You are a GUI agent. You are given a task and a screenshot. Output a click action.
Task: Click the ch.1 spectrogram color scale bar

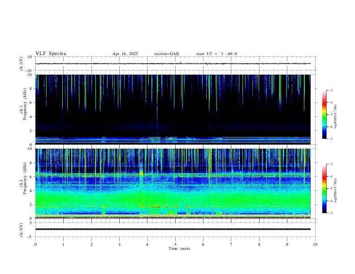(x=325, y=115)
